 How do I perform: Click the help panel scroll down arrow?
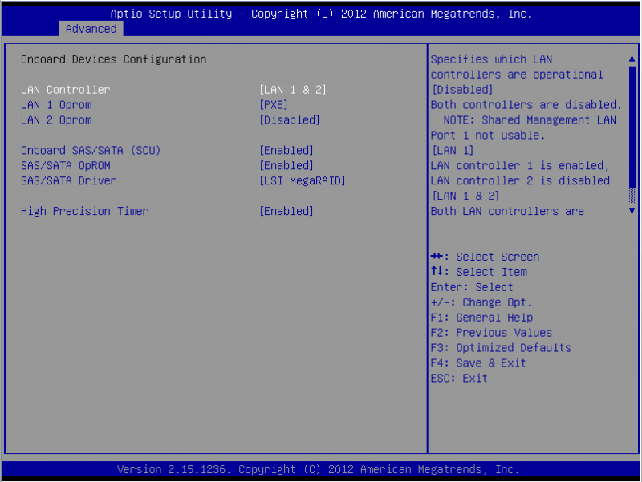tap(632, 211)
